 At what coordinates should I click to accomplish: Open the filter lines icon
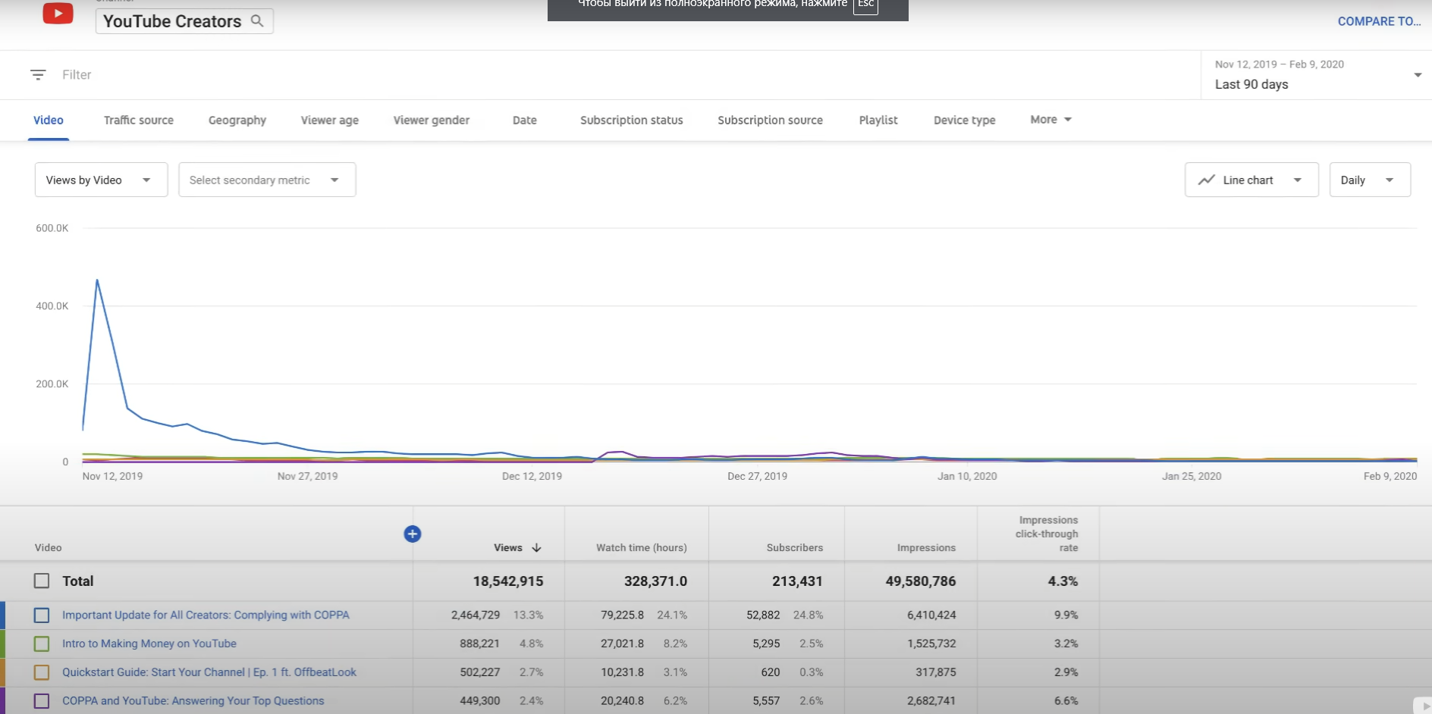(38, 74)
